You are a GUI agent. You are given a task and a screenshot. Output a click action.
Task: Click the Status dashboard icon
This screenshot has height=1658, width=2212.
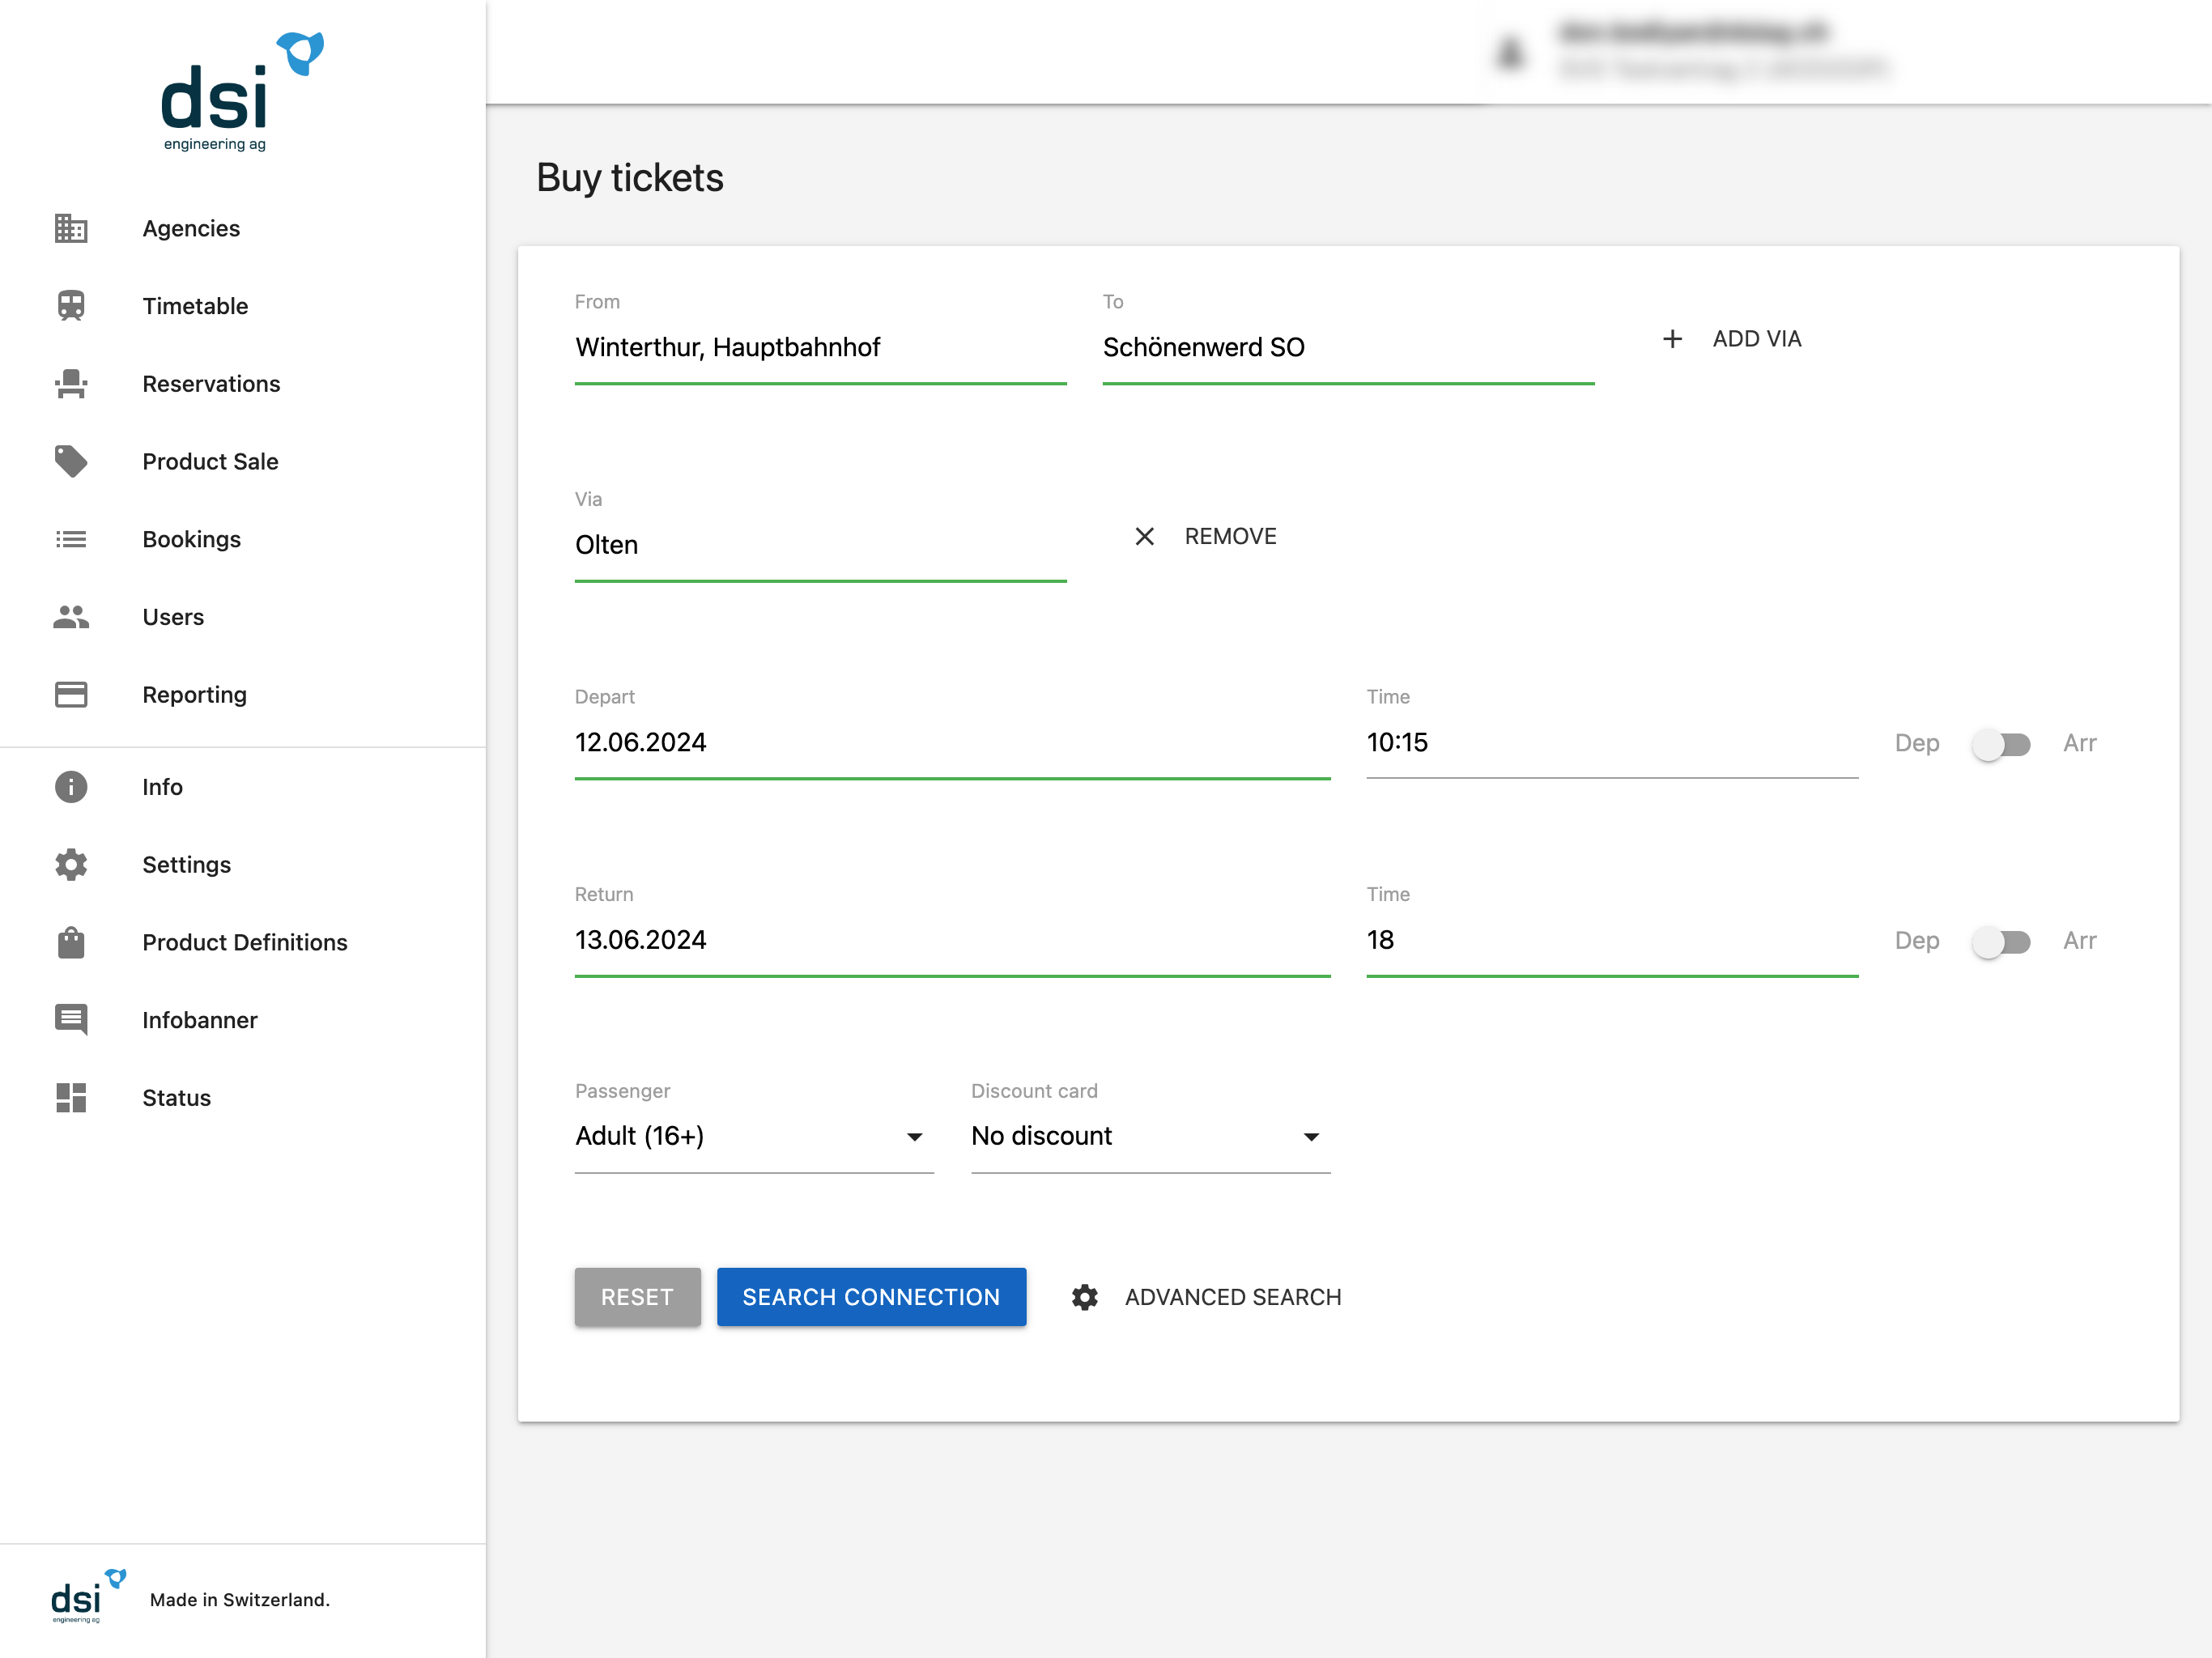pyautogui.click(x=71, y=1098)
